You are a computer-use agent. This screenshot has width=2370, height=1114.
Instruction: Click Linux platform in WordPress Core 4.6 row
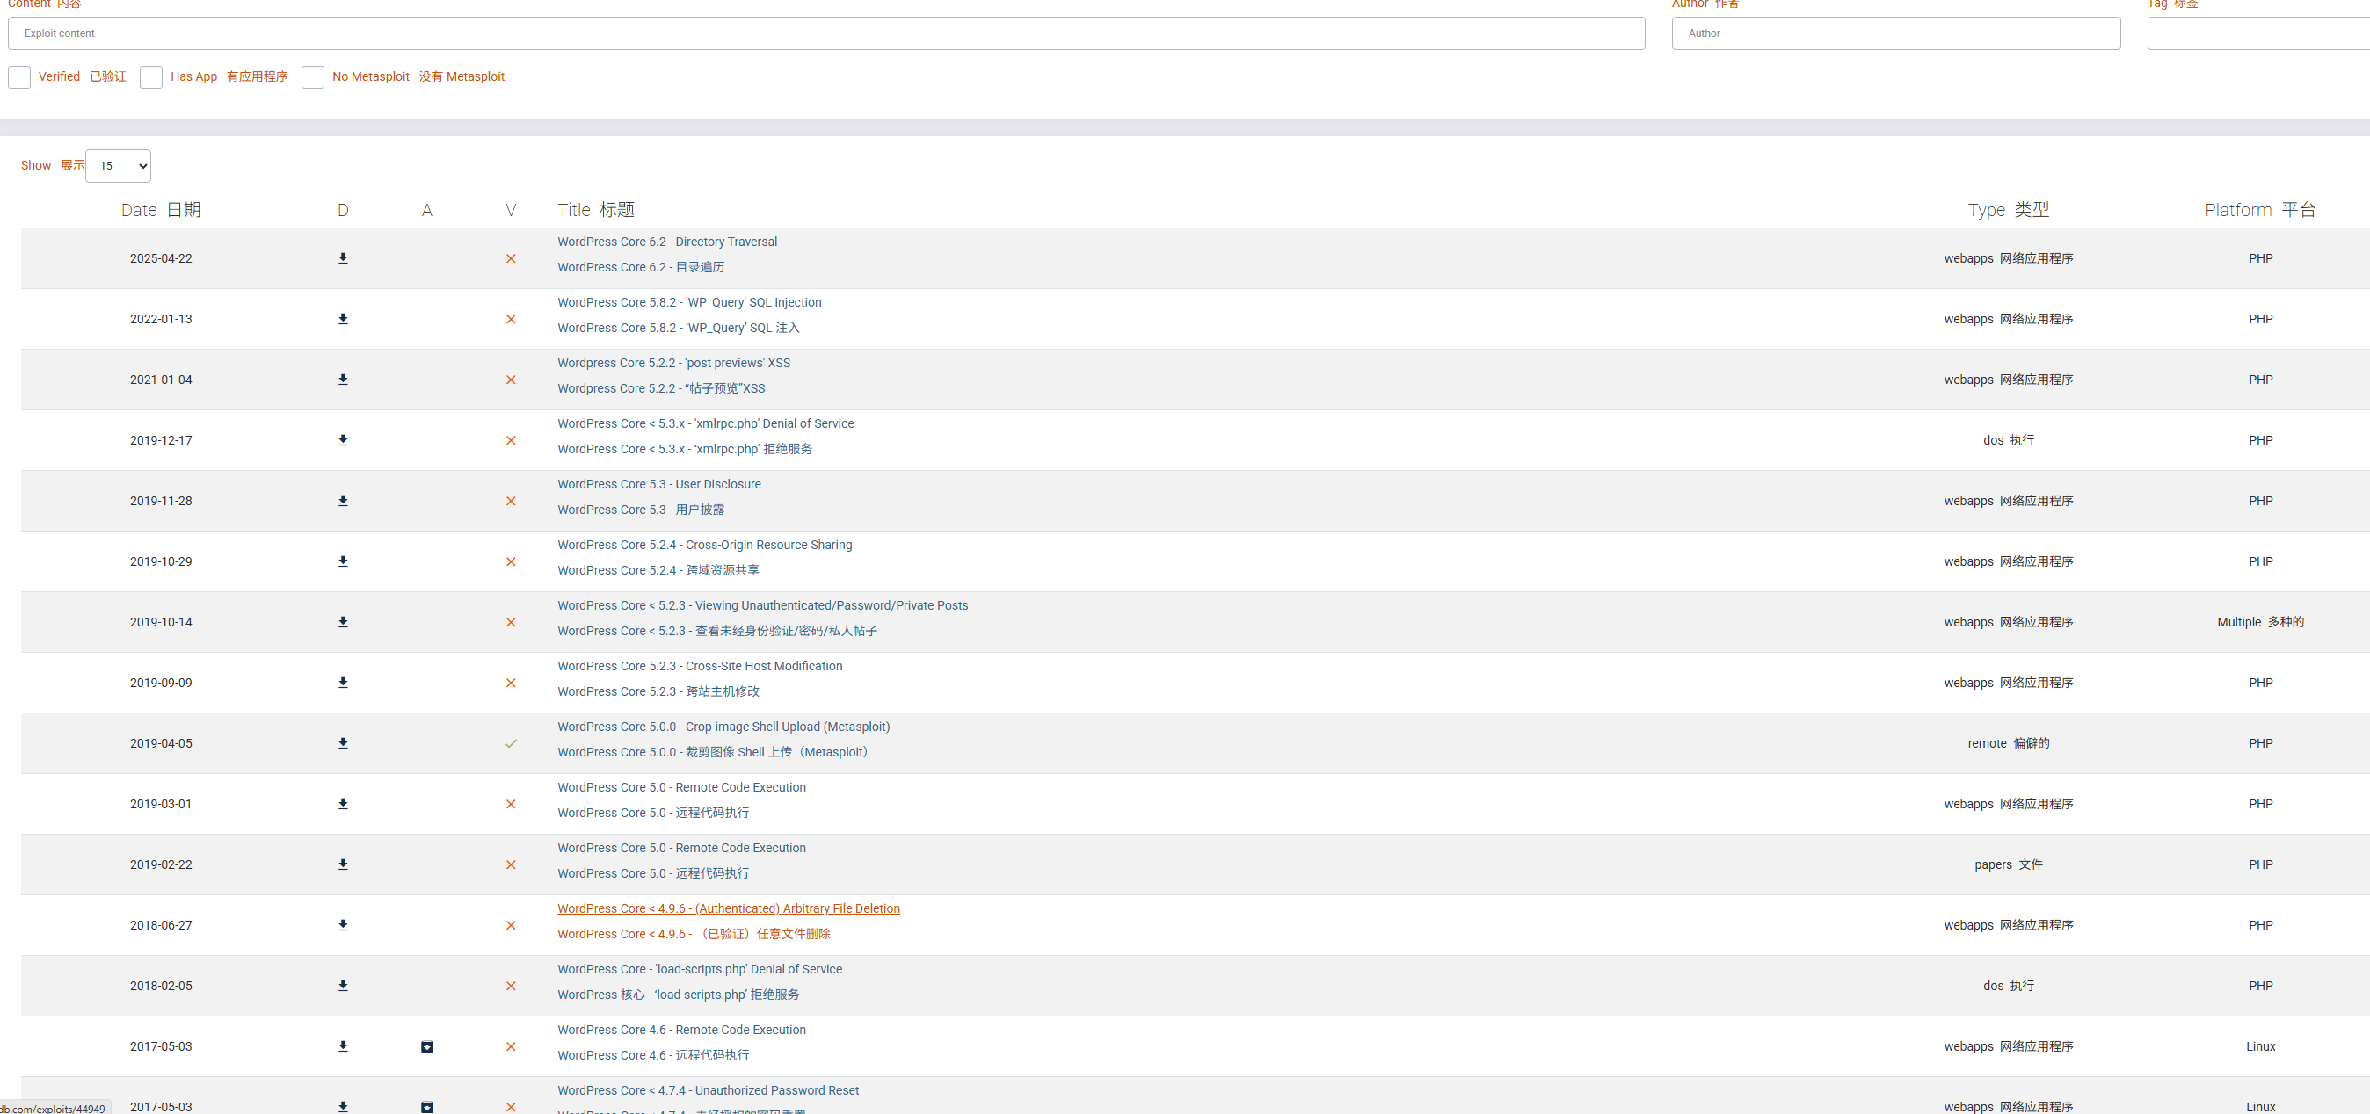click(x=2260, y=1047)
